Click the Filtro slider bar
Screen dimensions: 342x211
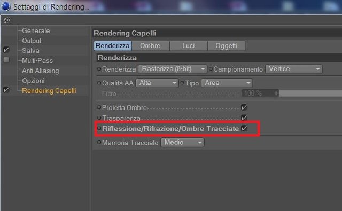310,93
